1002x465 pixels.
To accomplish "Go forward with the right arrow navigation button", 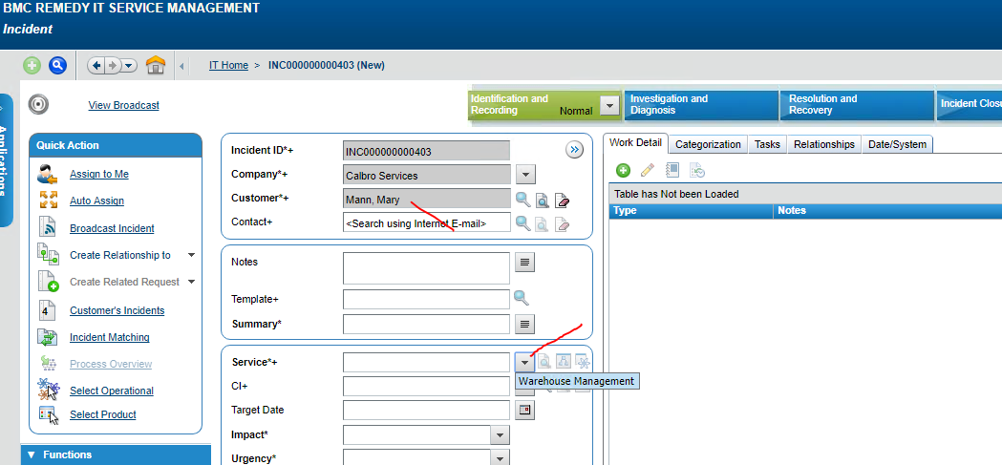I will [113, 65].
